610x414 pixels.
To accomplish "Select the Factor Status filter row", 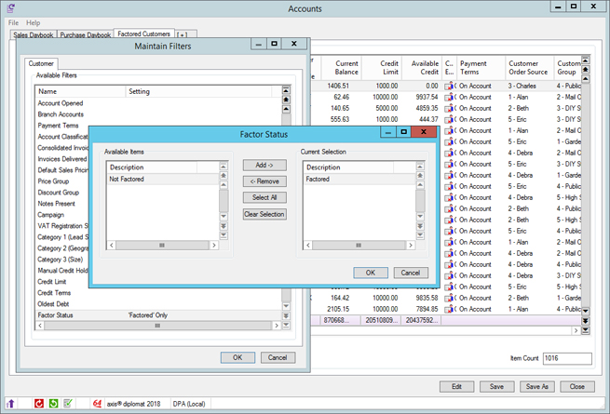I will (x=158, y=314).
